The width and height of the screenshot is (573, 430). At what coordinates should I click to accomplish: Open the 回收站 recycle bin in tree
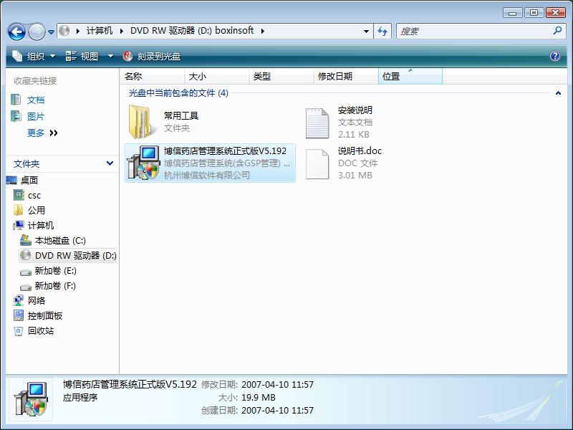coord(40,331)
